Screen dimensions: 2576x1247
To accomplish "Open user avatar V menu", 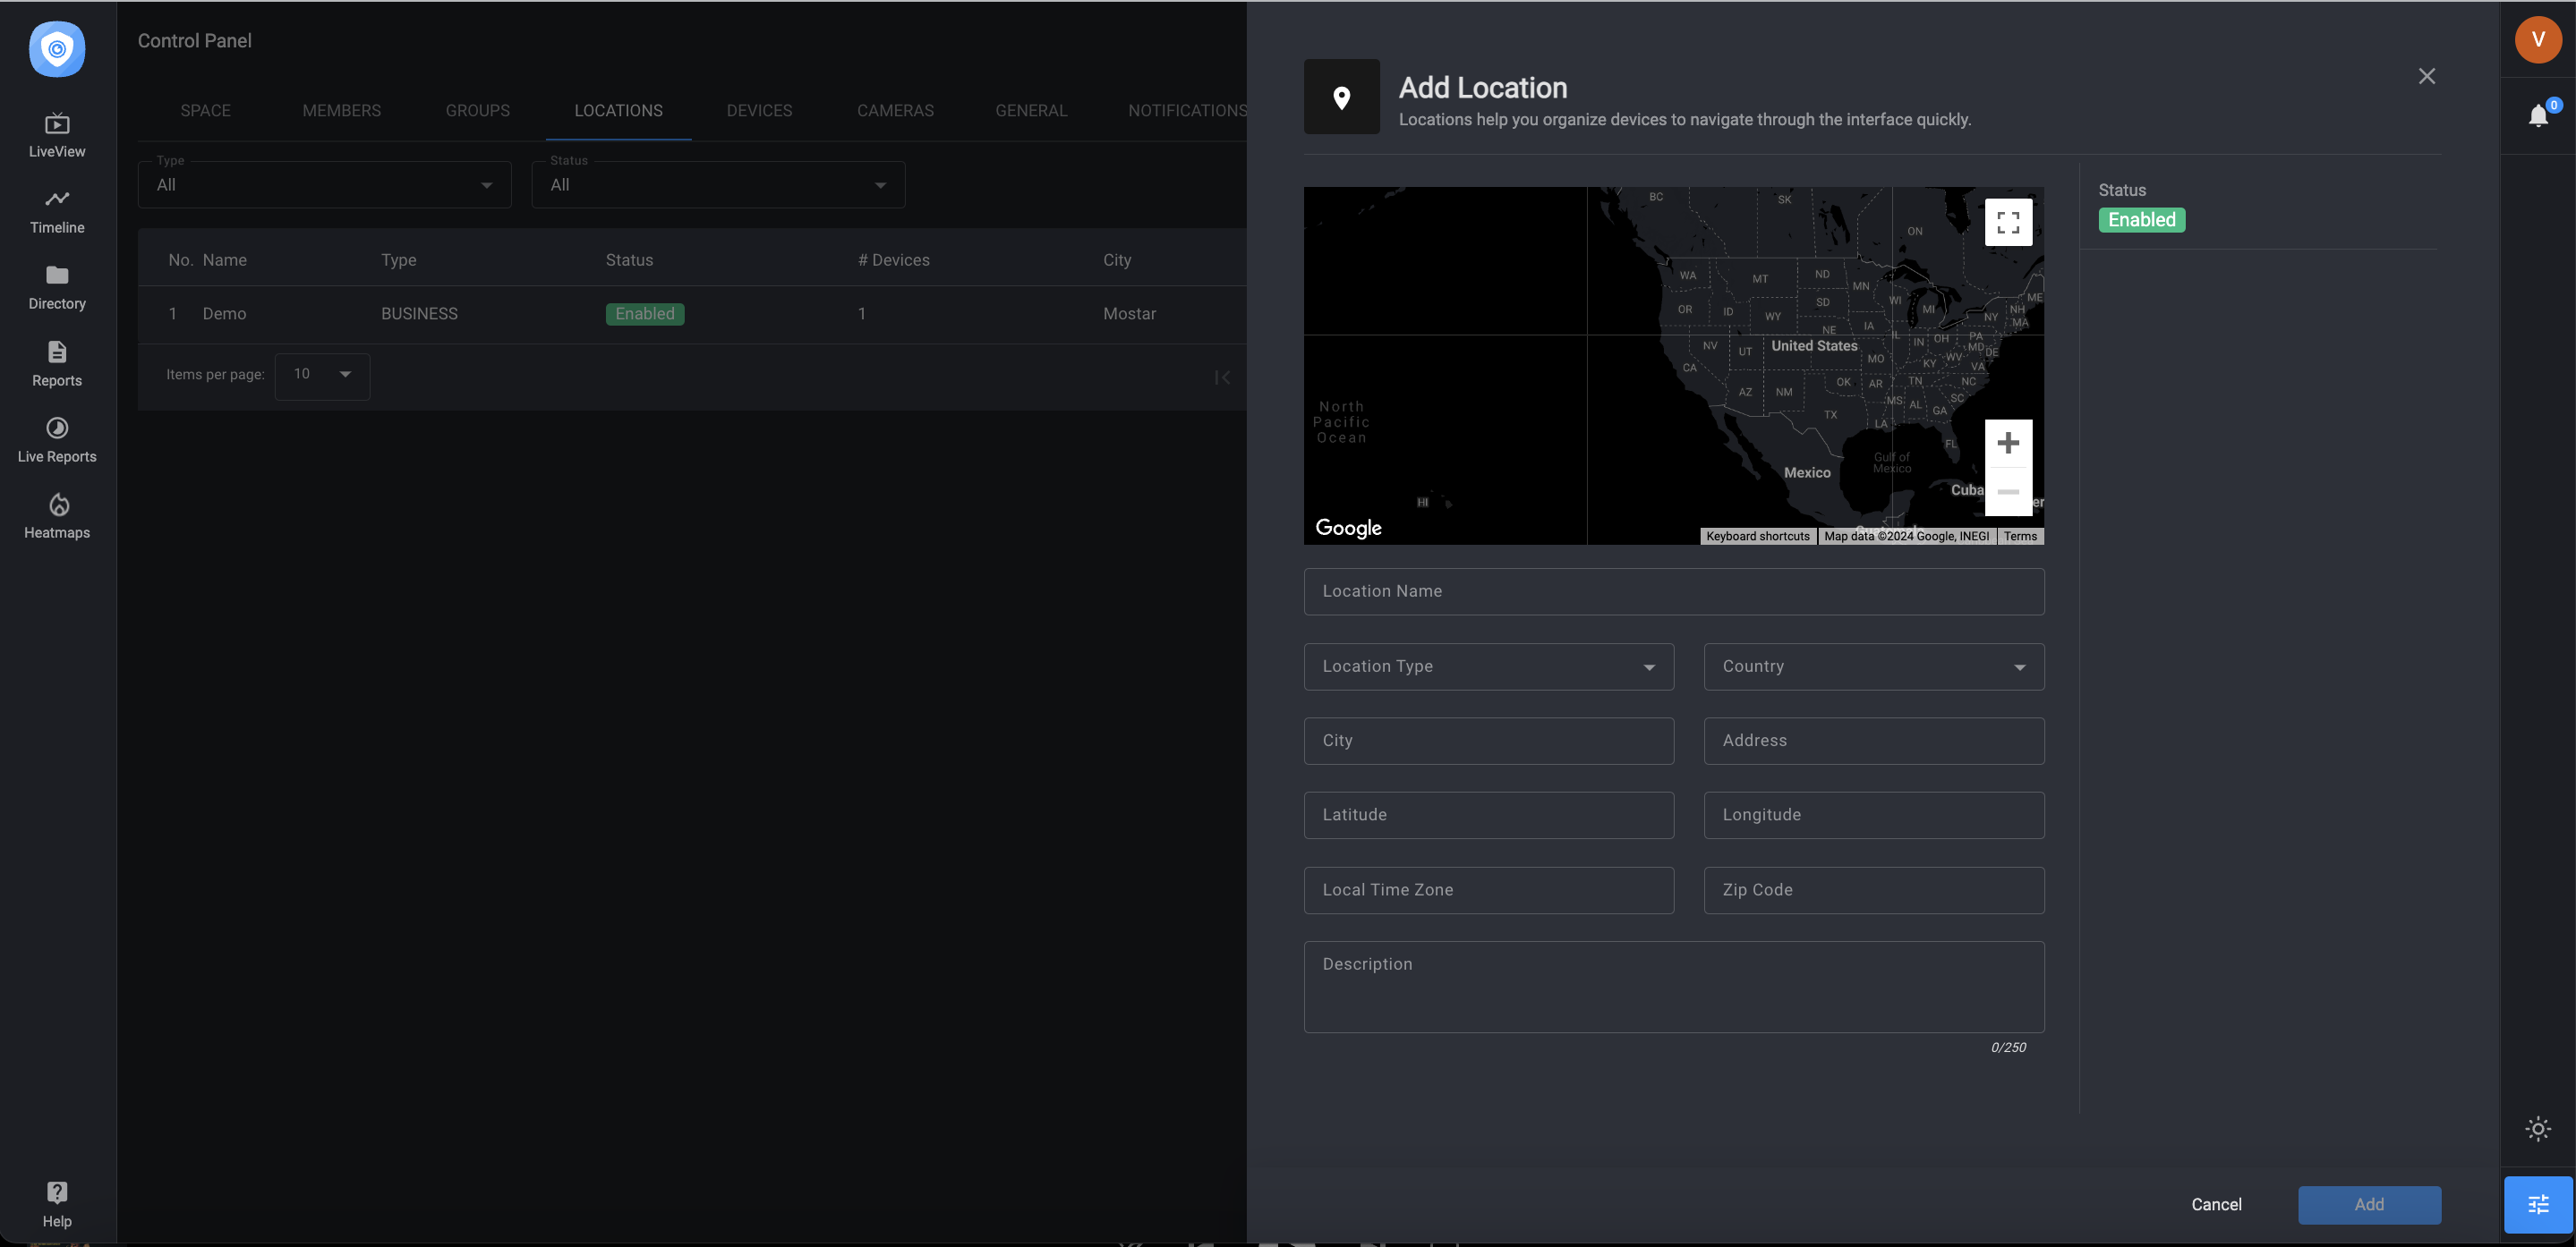I will pyautogui.click(x=2538, y=40).
